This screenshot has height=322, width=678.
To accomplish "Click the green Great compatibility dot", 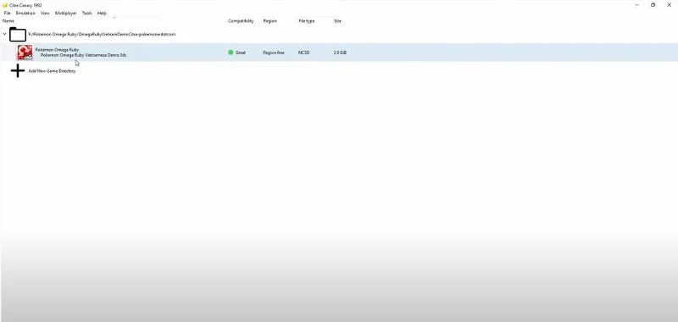I will [231, 53].
